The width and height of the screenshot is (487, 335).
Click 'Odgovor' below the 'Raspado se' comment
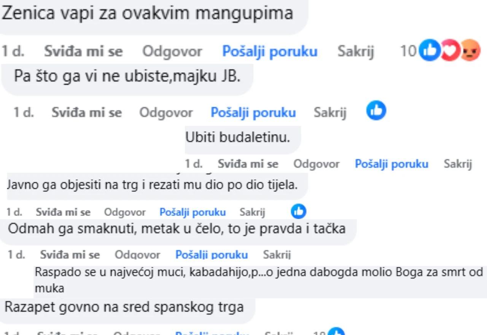point(125,333)
